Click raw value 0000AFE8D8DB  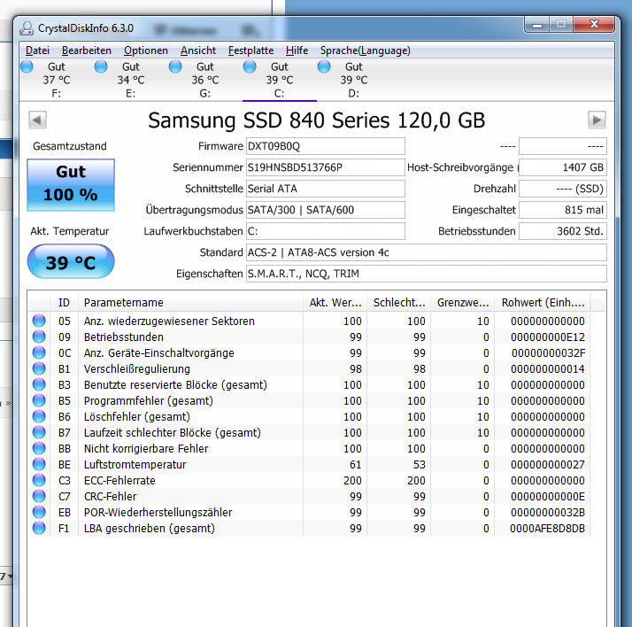pyautogui.click(x=547, y=528)
